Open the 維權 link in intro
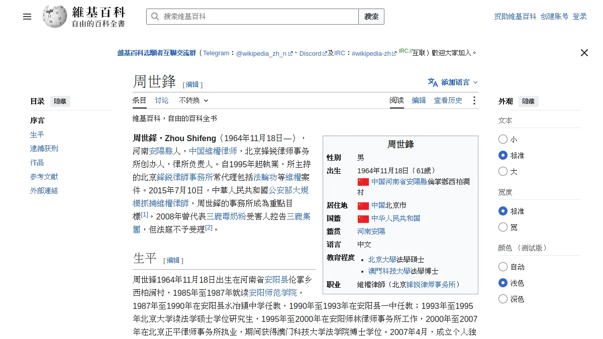 tap(293, 177)
